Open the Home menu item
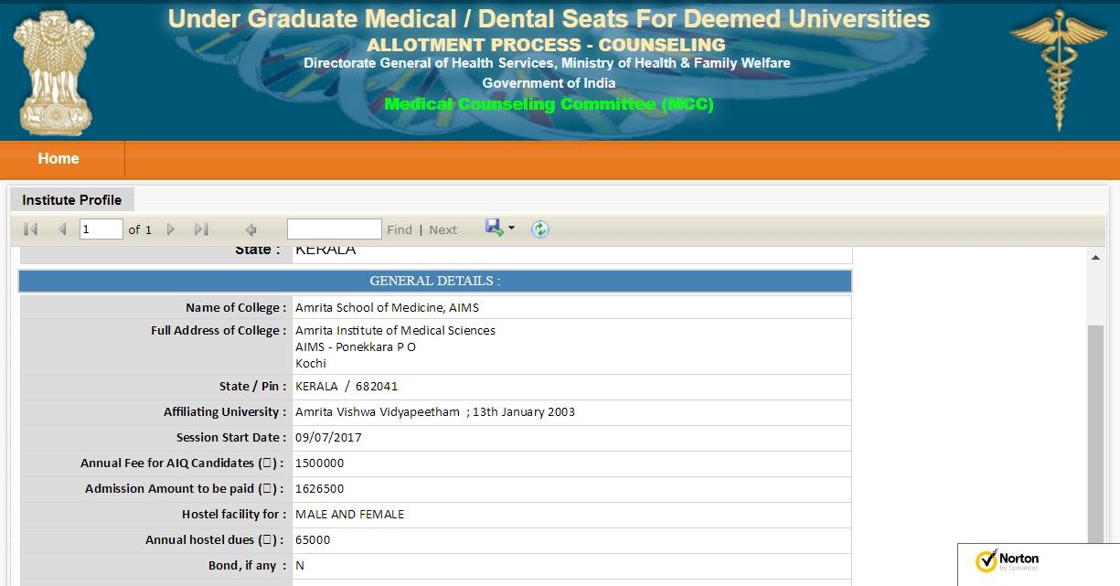Viewport: 1120px width, 586px height. point(59,158)
